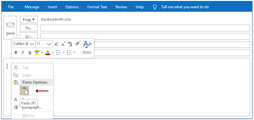Toggle Italic formatting
This screenshot has height=120, width=254.
(x=23, y=52)
